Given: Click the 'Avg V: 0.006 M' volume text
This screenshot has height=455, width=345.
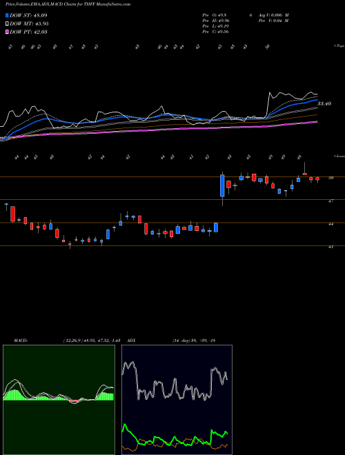Looking at the screenshot, I should (x=275, y=15).
